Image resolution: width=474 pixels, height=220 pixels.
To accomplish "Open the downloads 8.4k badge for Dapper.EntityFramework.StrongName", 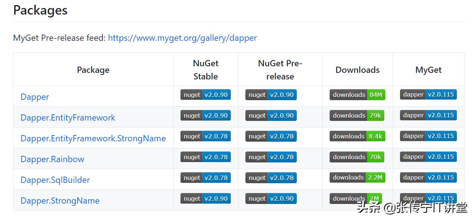I will [357, 136].
